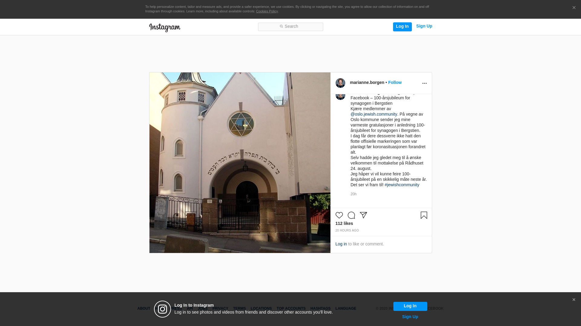Screen dimensions: 581x326
Task: Open the PRIVACY footer link
Action: pyautogui.click(x=220, y=309)
